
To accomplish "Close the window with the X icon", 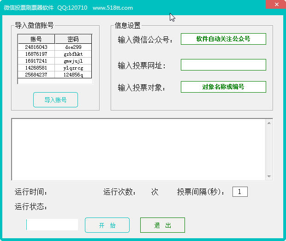I will (x=275, y=5).
